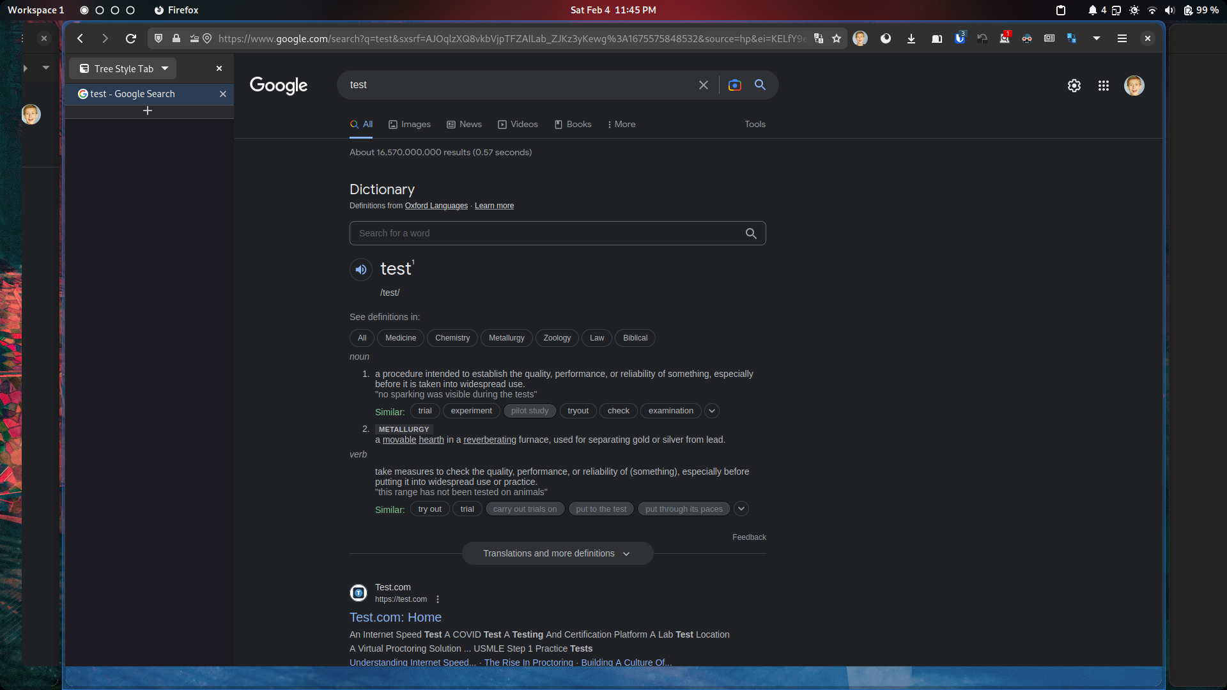Select the Biblical definition filter chip

635,338
